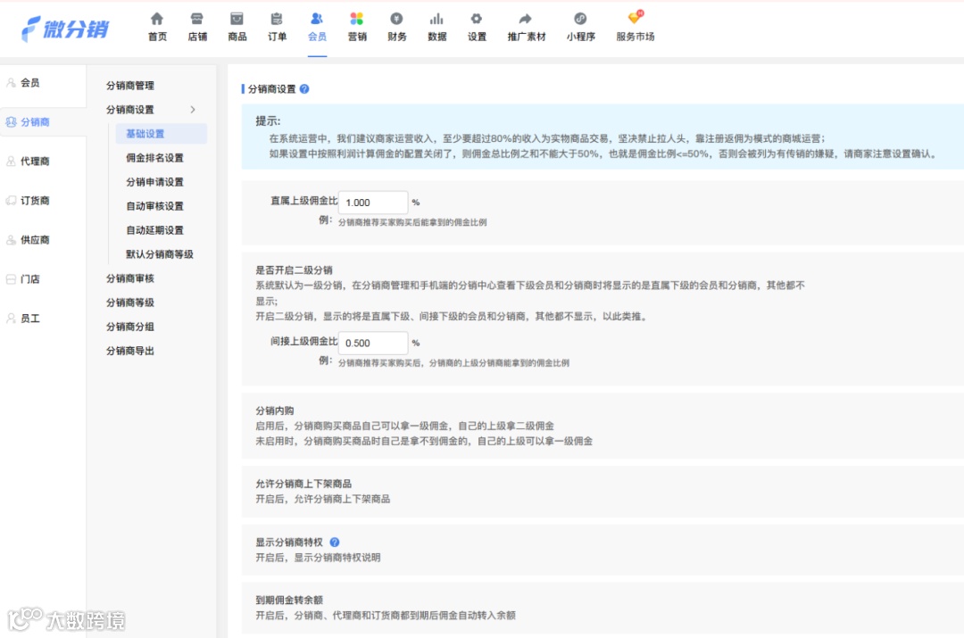This screenshot has height=638, width=964.
Task: Click 会员 sidebar person icon
Action: 11,82
